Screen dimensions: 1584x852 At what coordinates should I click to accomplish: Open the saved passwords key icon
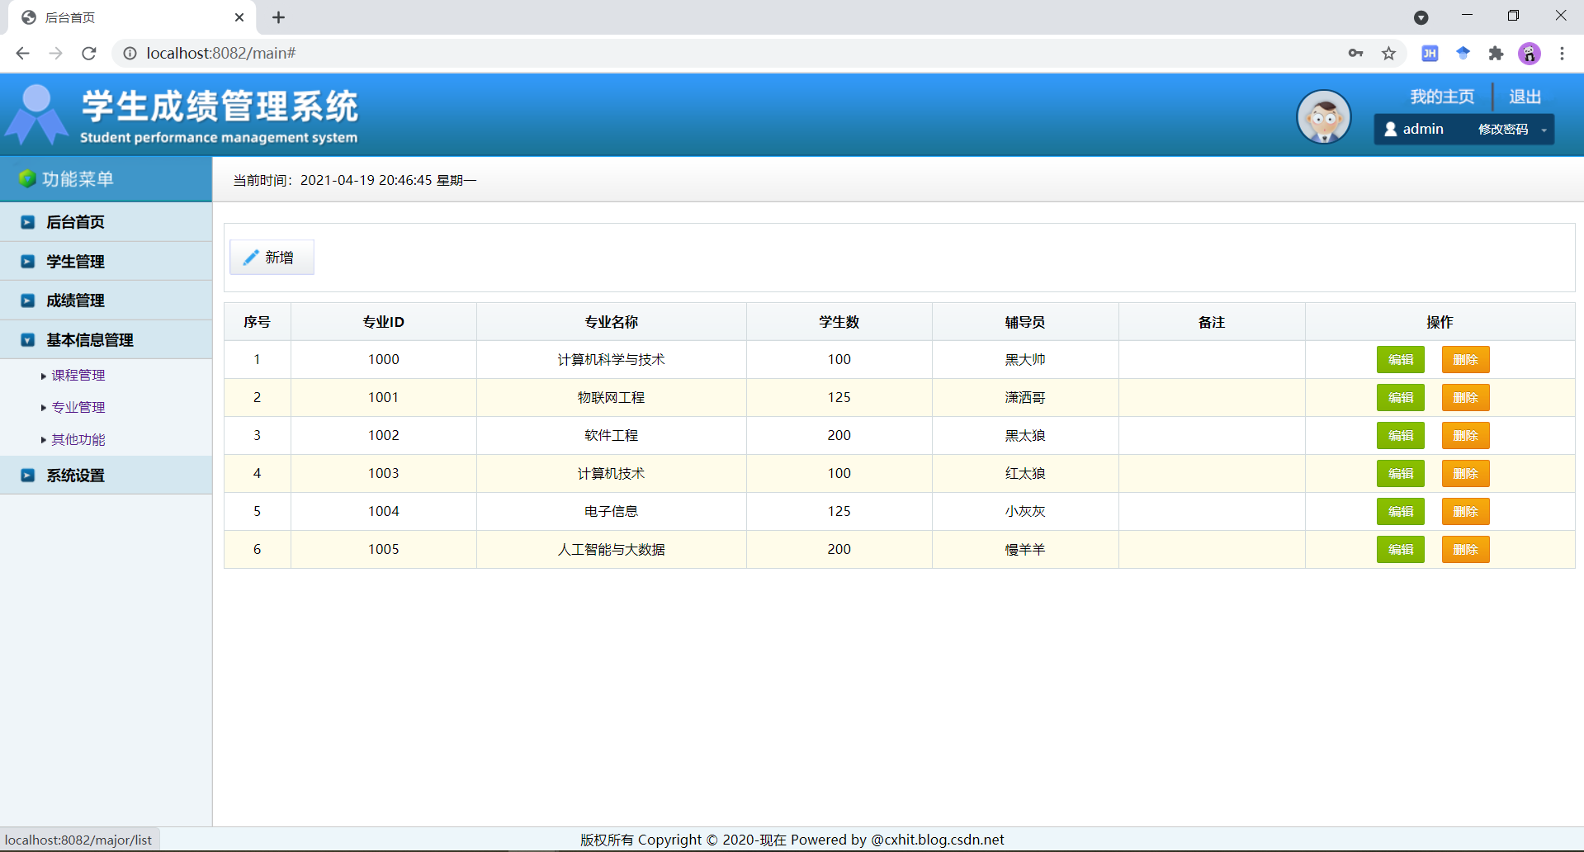[1355, 54]
